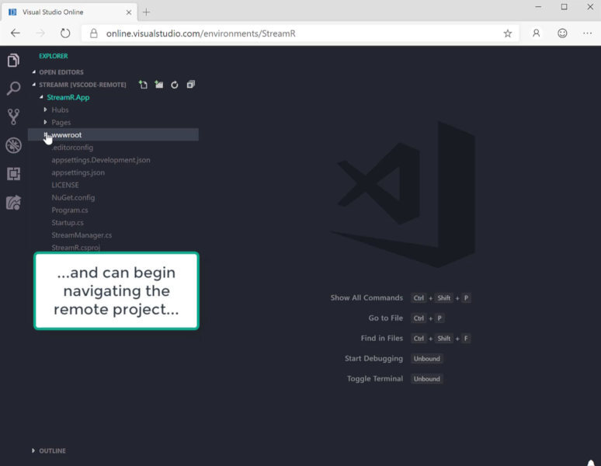This screenshot has height=466, width=601.
Task: Open appsettings.Development.json
Action: [101, 160]
